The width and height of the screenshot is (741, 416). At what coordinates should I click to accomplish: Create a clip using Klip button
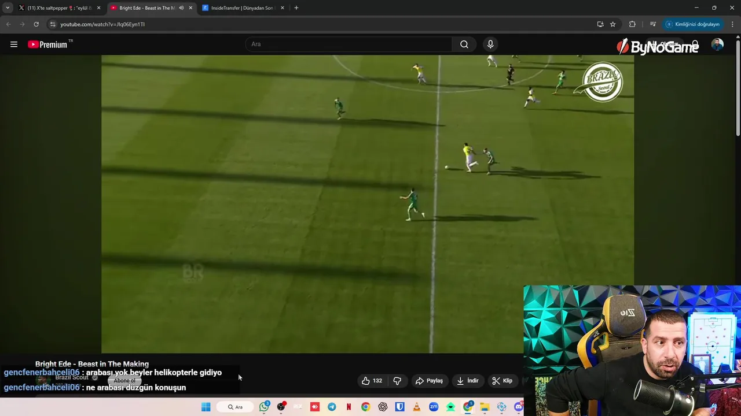click(502, 381)
